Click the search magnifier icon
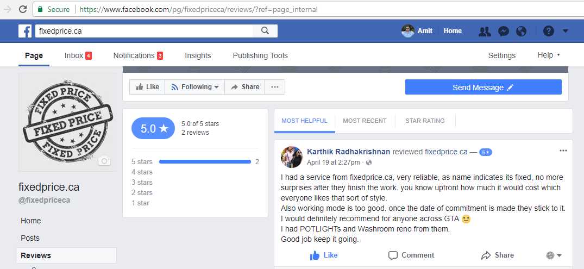584x269 pixels. tap(265, 31)
